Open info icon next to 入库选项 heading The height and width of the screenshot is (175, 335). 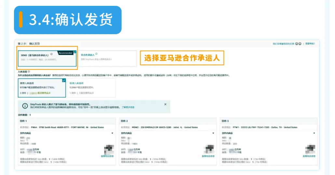click(x=29, y=72)
